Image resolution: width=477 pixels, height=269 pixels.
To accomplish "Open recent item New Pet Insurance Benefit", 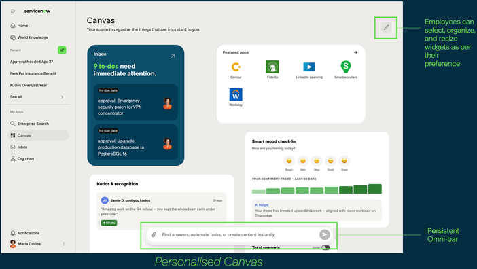I will tap(33, 73).
